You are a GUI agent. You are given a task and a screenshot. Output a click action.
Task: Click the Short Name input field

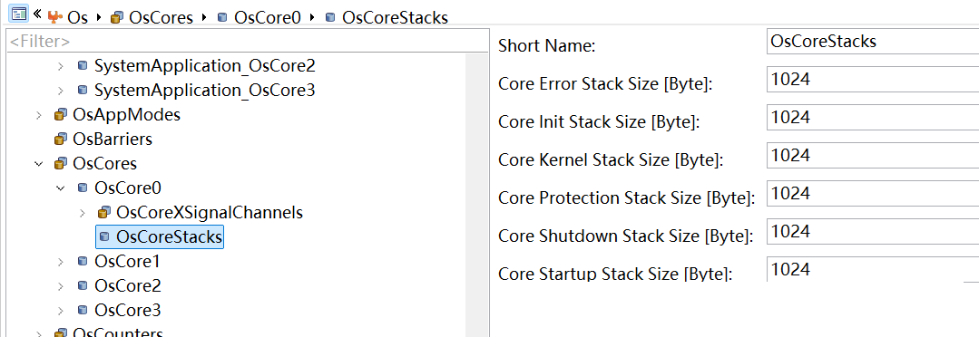point(873,42)
